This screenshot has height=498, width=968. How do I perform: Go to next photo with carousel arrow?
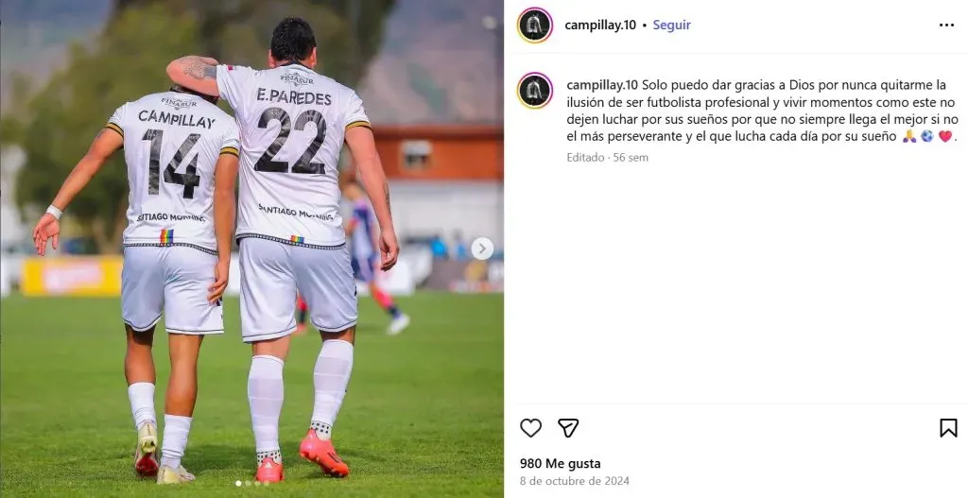[x=482, y=249]
